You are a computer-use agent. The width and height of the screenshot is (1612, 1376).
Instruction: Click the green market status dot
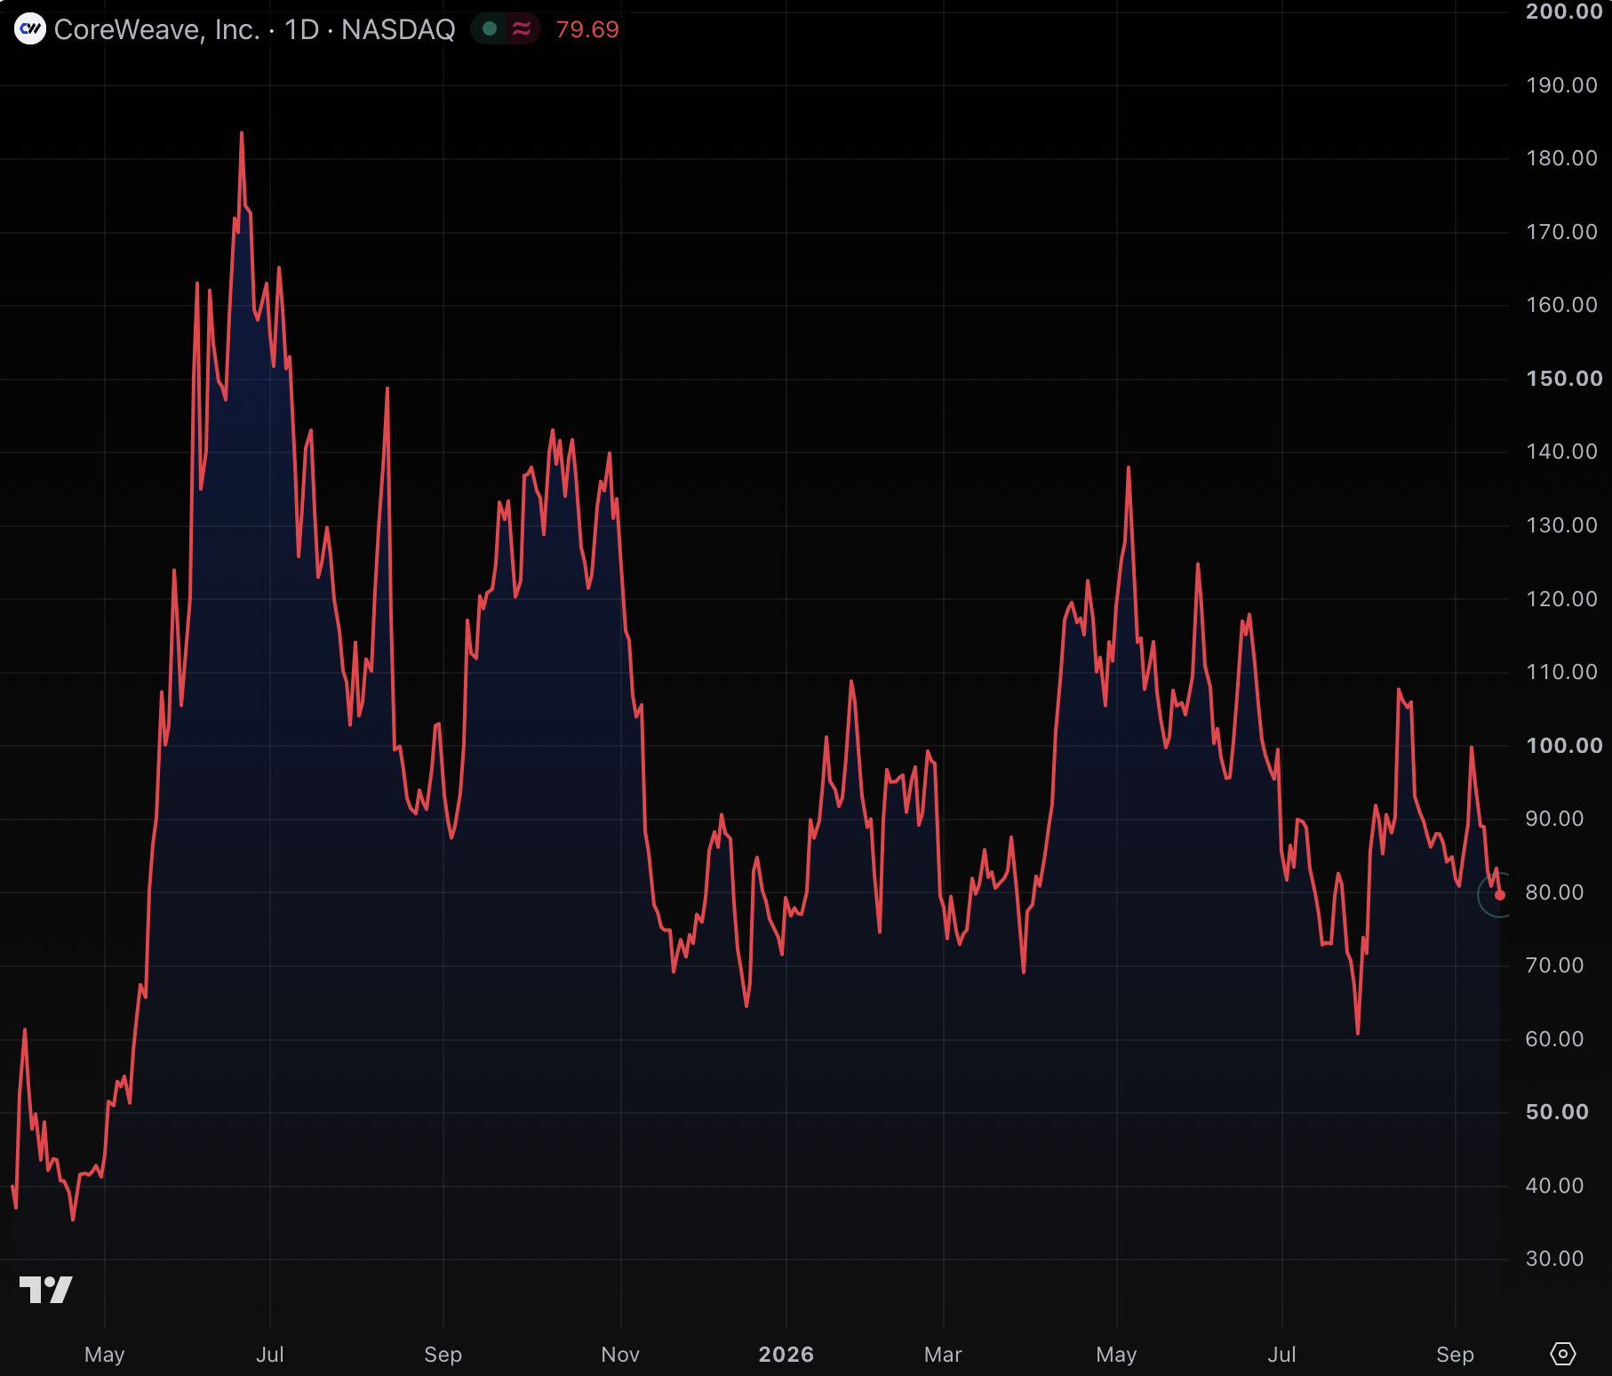click(x=489, y=29)
